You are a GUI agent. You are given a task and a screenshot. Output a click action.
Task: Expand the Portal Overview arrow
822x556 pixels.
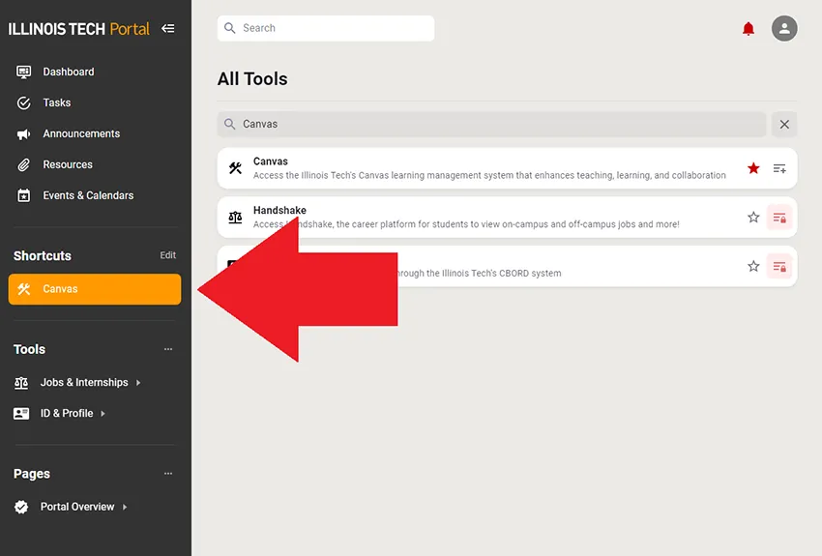pos(125,507)
